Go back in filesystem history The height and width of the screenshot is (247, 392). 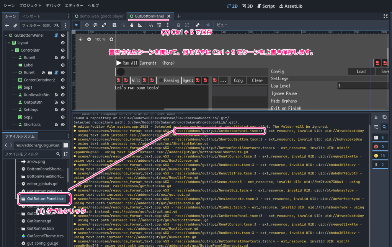tap(6, 145)
